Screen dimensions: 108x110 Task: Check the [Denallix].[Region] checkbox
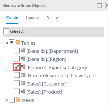click(17, 59)
